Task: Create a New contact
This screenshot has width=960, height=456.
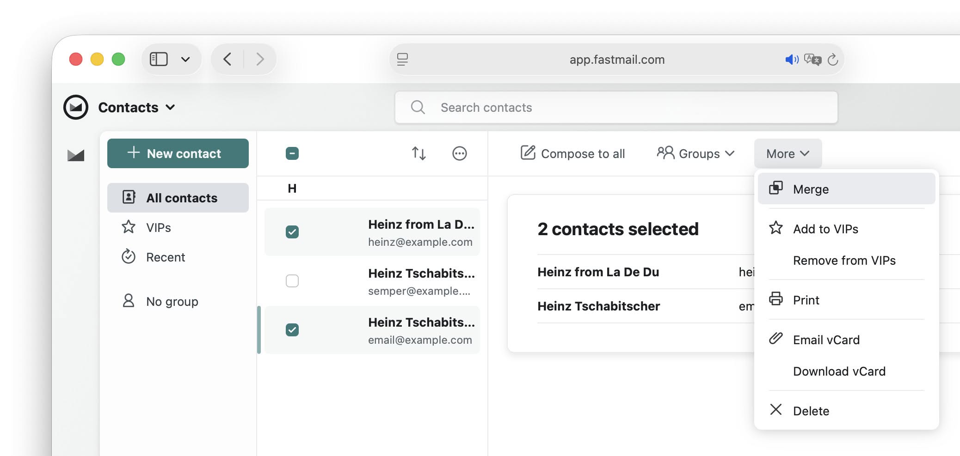Action: pos(178,153)
